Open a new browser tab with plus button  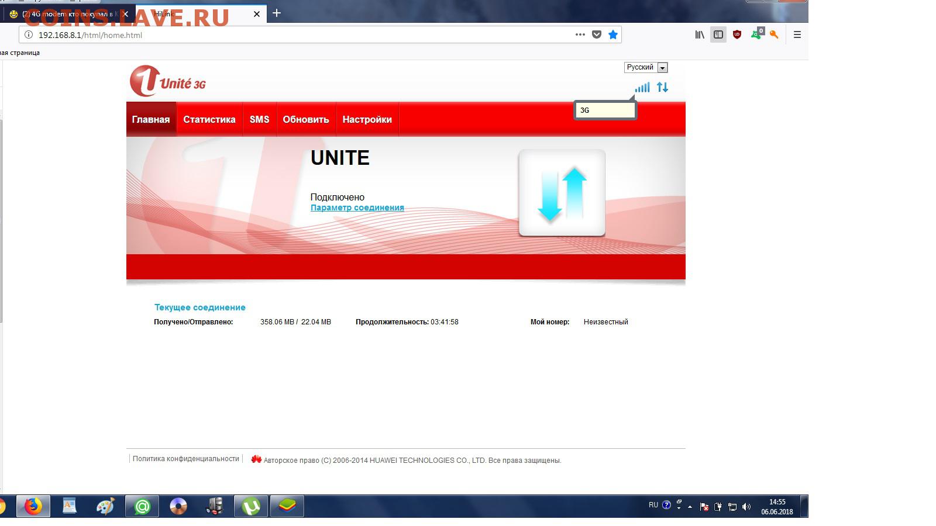(277, 13)
